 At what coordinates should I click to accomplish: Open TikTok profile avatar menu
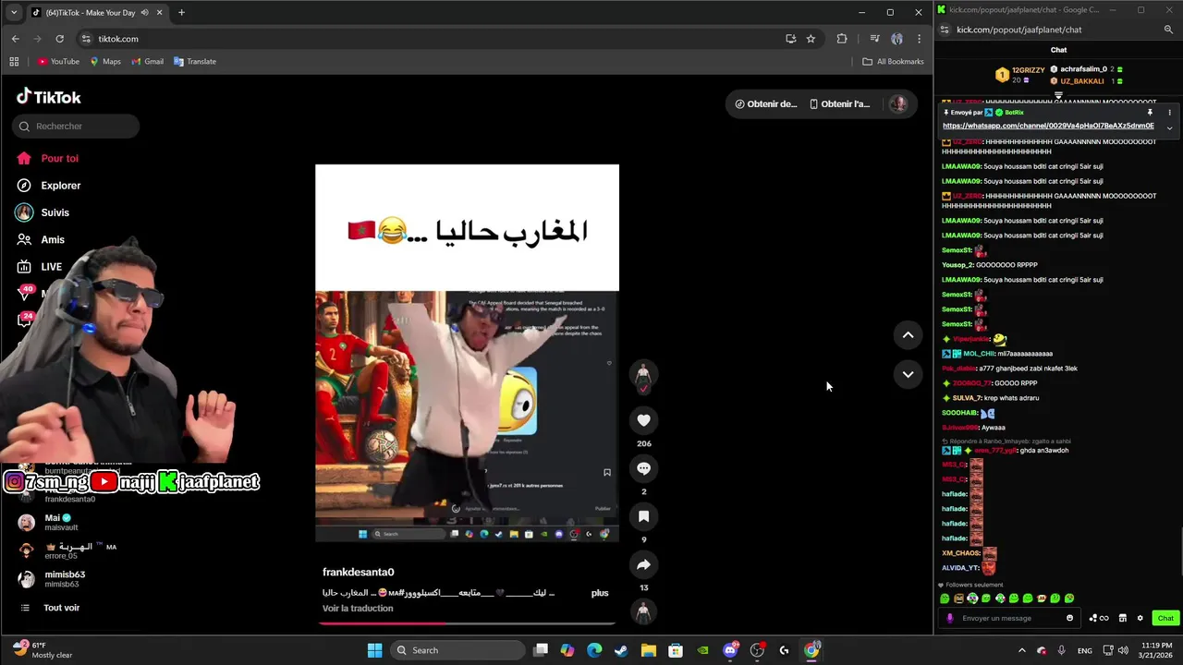pyautogui.click(x=897, y=104)
